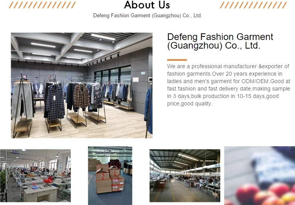The height and width of the screenshot is (205, 295).
Task: Open the large showroom photo with clothing racks
Action: coord(82,85)
